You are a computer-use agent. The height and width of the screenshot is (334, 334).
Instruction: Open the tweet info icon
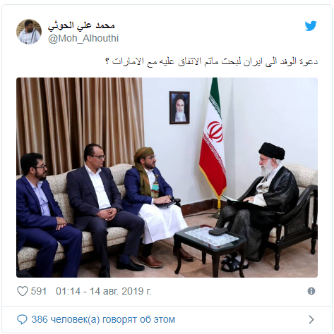tap(311, 291)
